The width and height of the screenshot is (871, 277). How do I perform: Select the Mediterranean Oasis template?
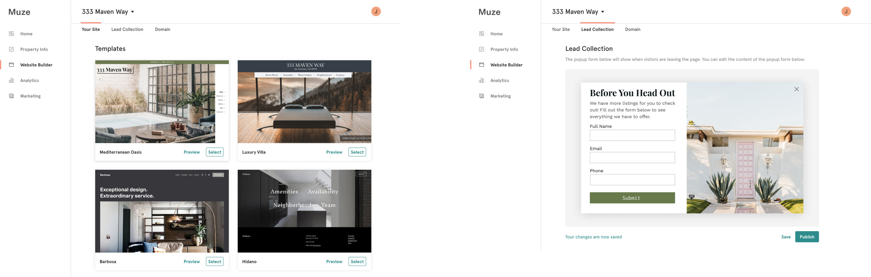[x=215, y=152]
